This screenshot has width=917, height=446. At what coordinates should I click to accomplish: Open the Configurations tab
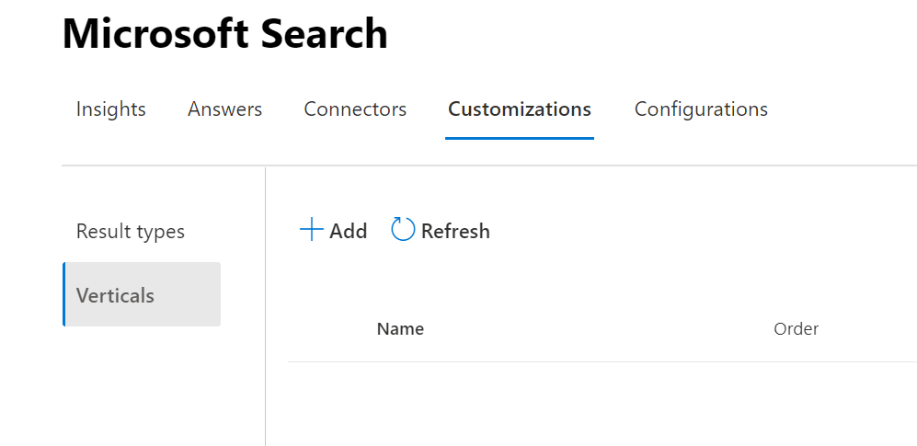[x=701, y=109]
